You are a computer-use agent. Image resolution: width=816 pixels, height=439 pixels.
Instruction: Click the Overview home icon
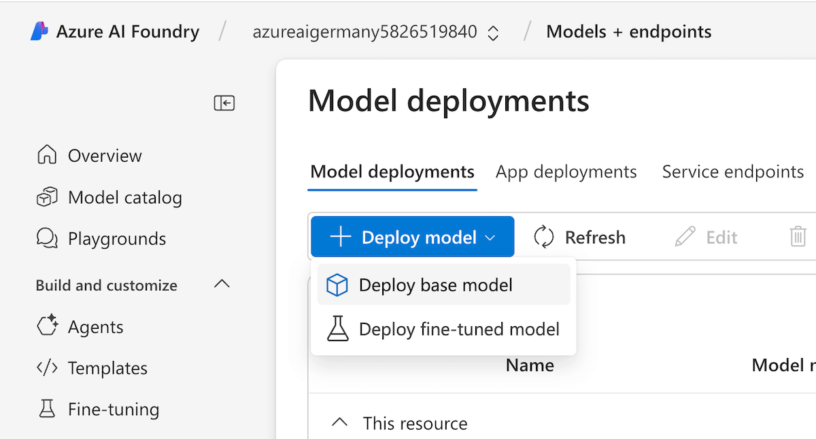(x=46, y=155)
